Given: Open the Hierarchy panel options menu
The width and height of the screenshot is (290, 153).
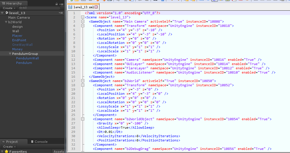Looking at the screenshot, I should click(61, 4).
